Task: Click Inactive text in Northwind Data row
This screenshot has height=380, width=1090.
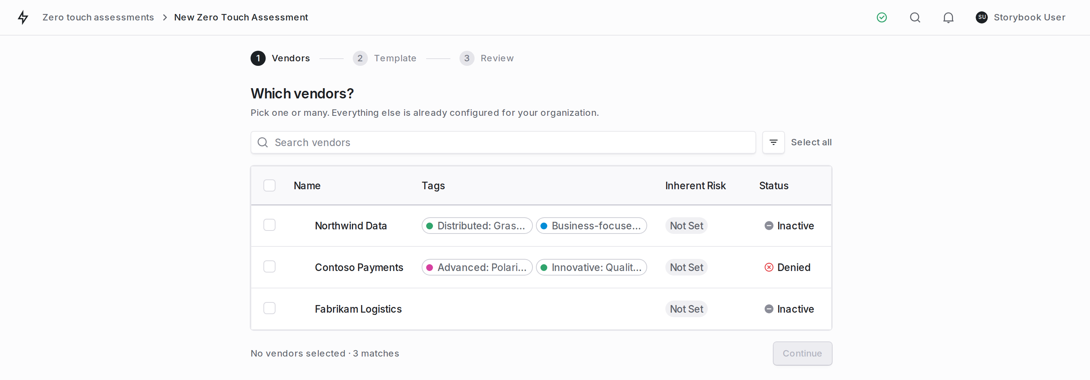Action: click(x=795, y=226)
